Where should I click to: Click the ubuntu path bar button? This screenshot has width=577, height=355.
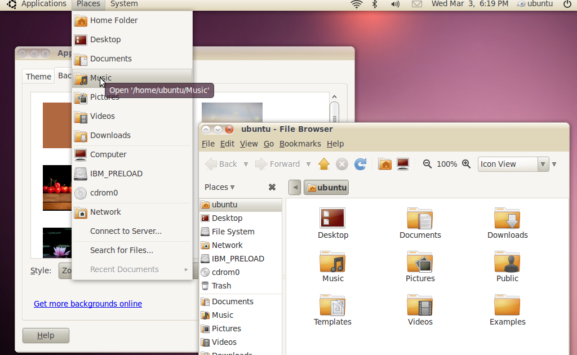(x=326, y=188)
